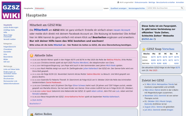Open Beiträge link at top
186x116 pixels.
coord(152,2)
